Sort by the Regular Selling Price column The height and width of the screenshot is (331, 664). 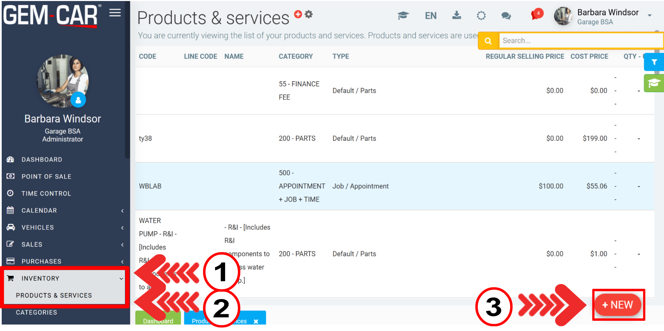coord(524,57)
